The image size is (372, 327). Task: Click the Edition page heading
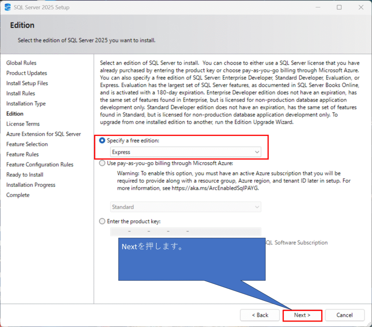point(22,25)
